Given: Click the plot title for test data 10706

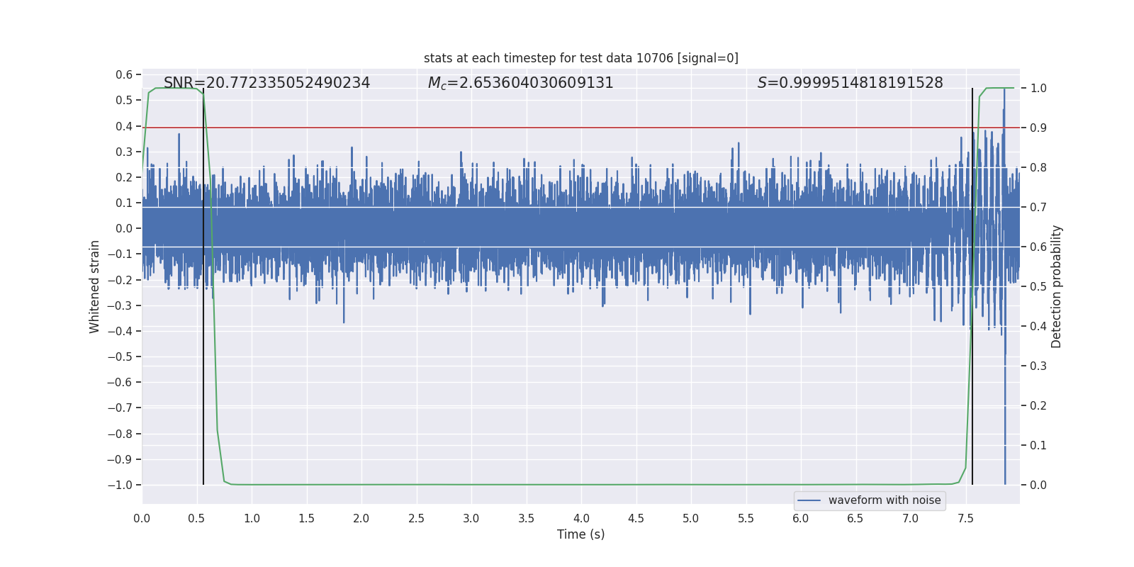Looking at the screenshot, I should coord(580,58).
